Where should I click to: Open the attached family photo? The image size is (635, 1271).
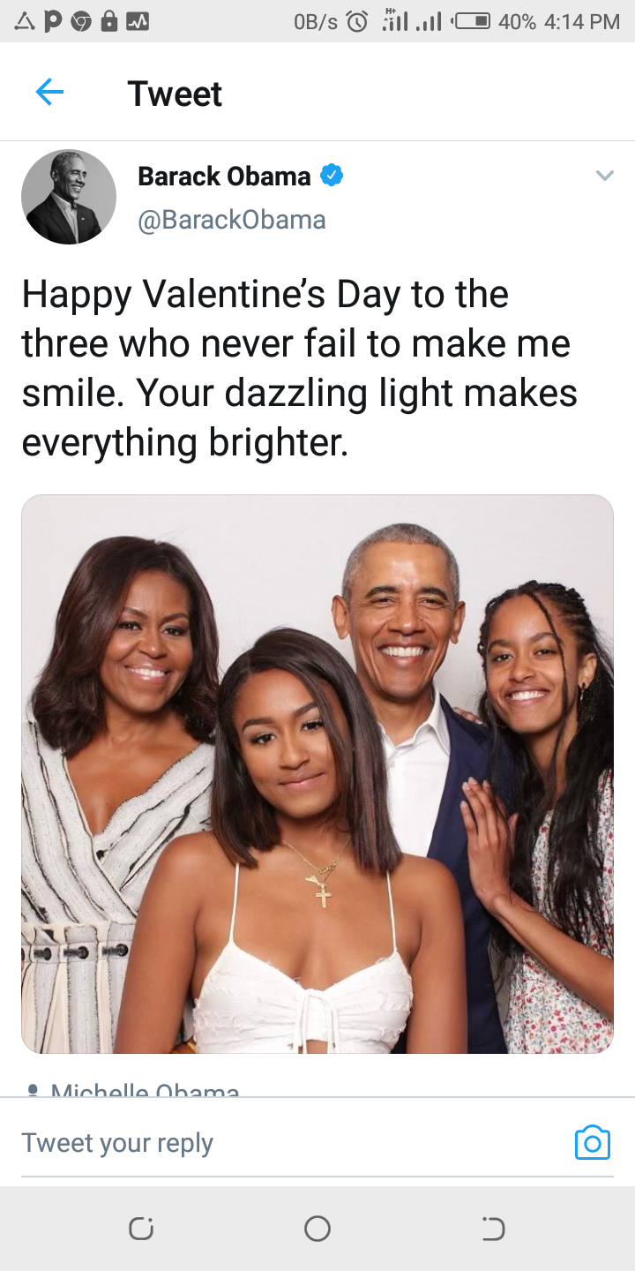pyautogui.click(x=317, y=774)
